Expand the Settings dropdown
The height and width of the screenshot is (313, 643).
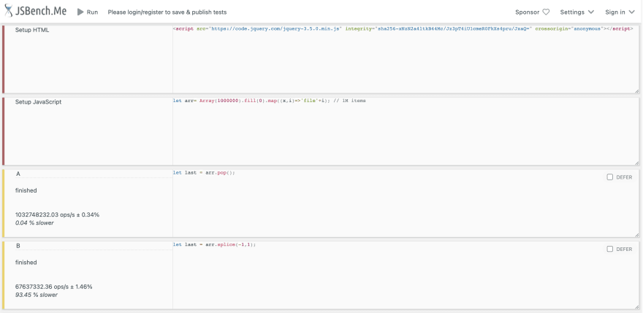pyautogui.click(x=577, y=12)
